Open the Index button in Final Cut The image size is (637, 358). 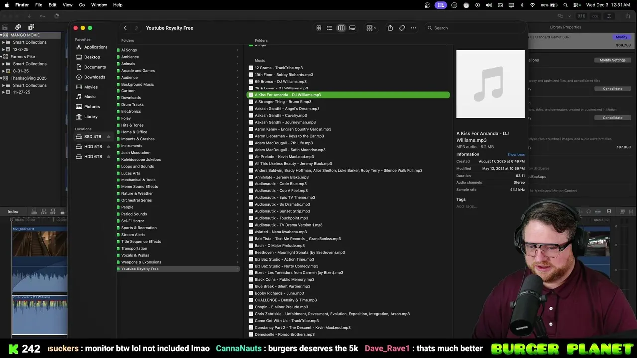pyautogui.click(x=13, y=212)
